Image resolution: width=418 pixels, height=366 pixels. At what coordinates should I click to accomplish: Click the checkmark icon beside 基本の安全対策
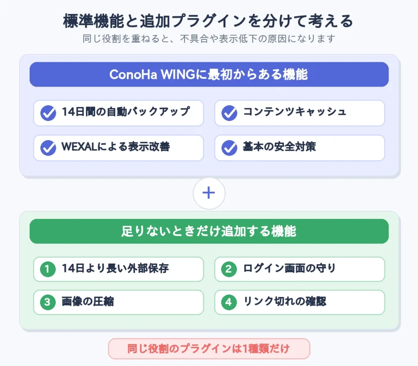(229, 148)
